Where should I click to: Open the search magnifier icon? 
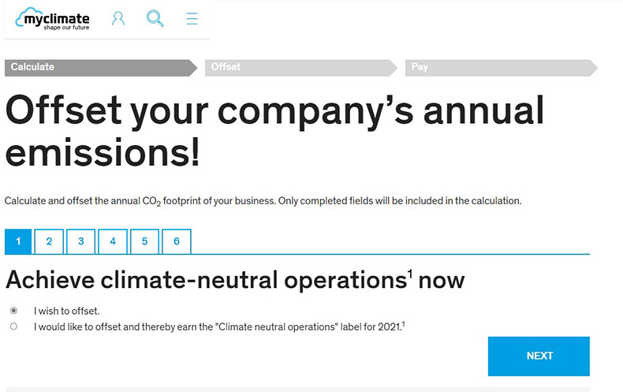coord(155,19)
